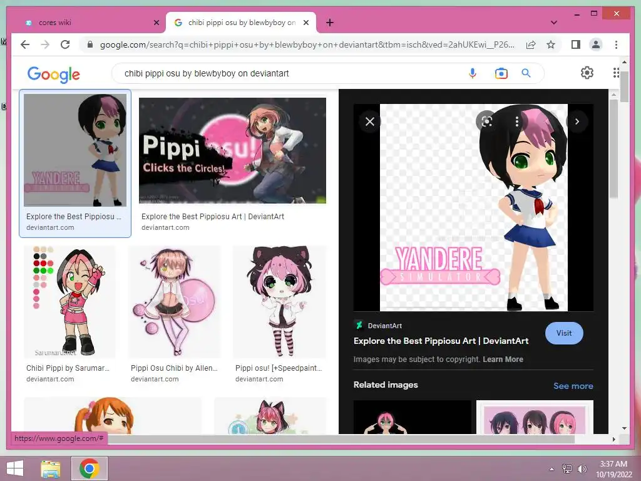Click the Visit button

pos(564,333)
